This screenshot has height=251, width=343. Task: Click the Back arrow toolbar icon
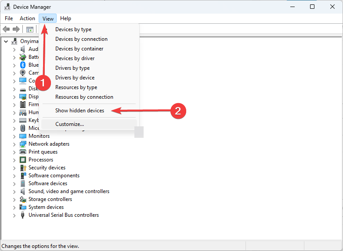tap(6, 29)
